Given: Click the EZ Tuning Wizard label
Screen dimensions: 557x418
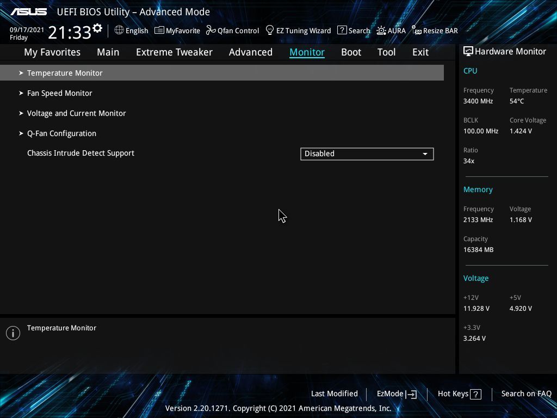Looking at the screenshot, I should 304,30.
